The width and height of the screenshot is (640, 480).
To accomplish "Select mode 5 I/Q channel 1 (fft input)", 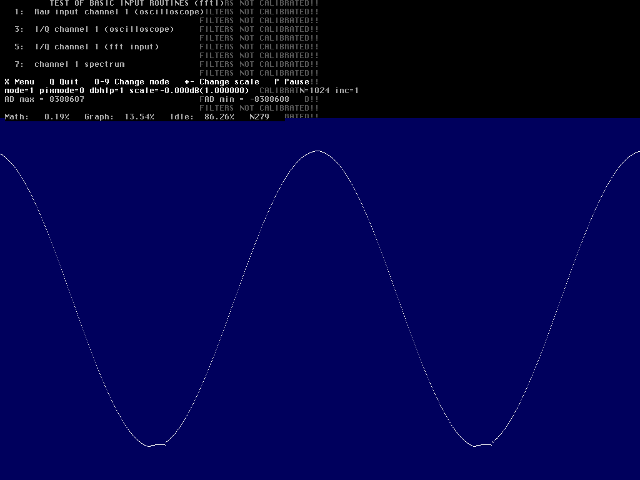I will [x=86, y=47].
